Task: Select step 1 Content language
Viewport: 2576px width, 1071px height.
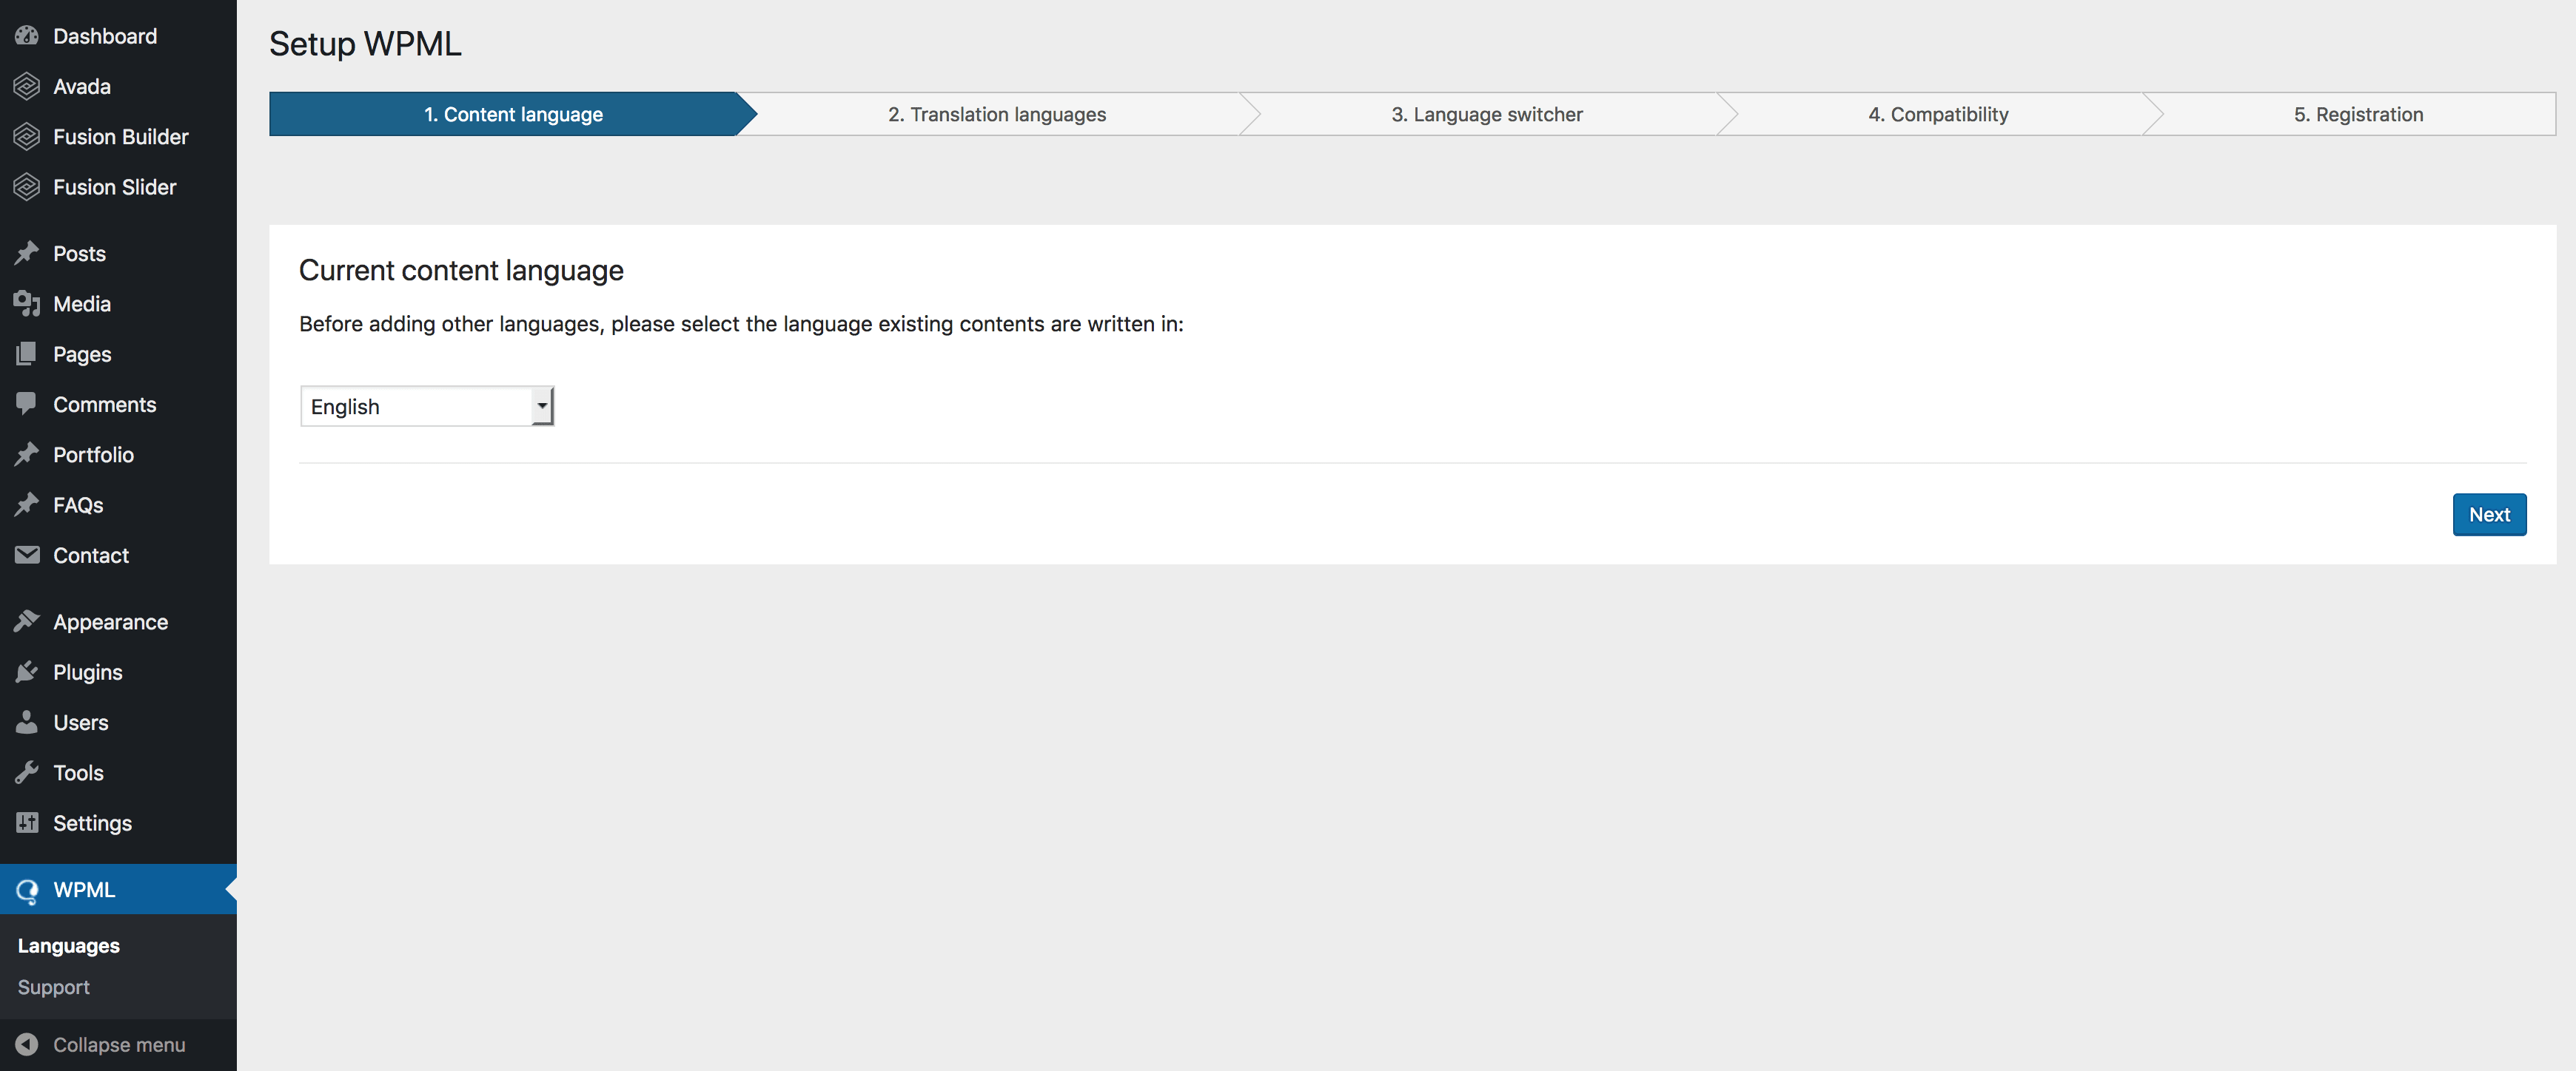Action: (513, 114)
